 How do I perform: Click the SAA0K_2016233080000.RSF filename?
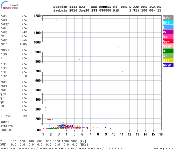18,148
